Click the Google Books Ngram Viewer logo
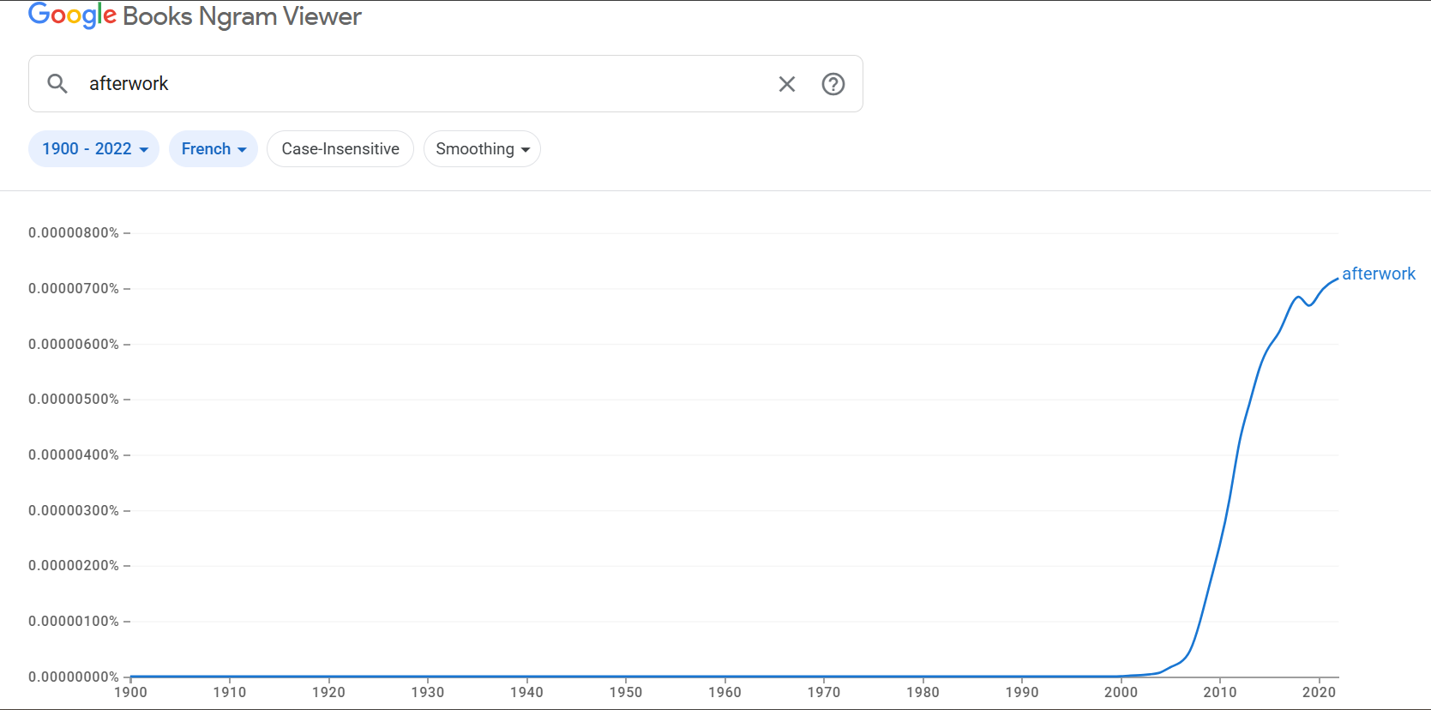The width and height of the screenshot is (1431, 710). click(195, 15)
